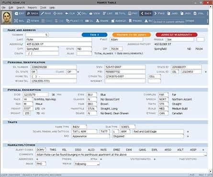The height and width of the screenshot is (177, 213).
Task: Click the Merge field Following
Action: 87,164
